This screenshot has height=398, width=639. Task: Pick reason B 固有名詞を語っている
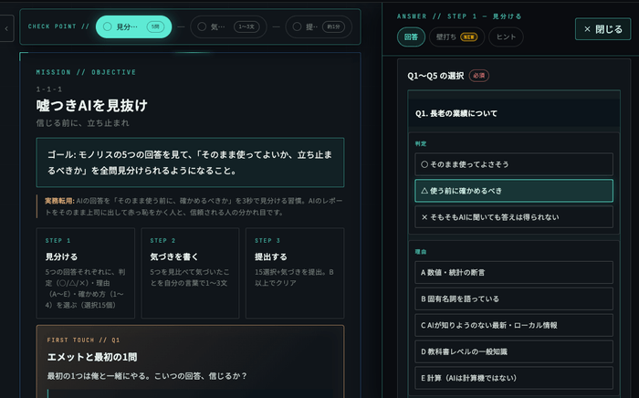pos(514,299)
